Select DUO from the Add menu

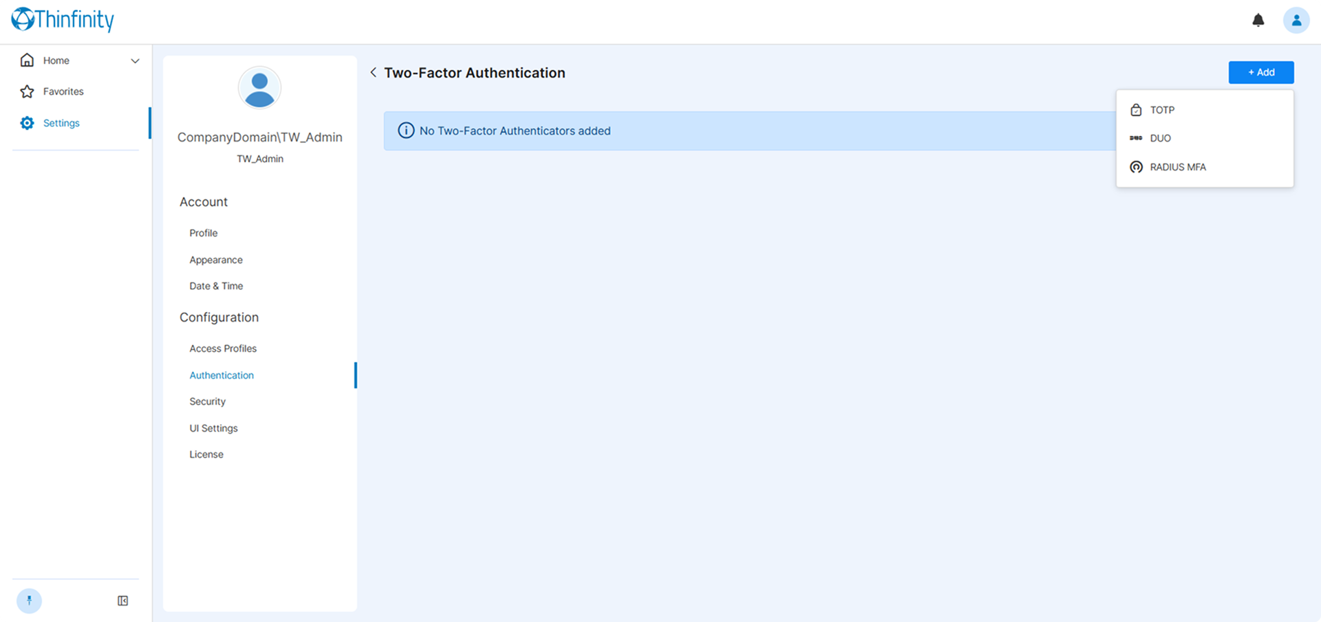[x=1205, y=138]
